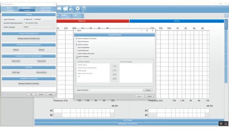Click the Selected Templates list box

[x=136, y=73]
